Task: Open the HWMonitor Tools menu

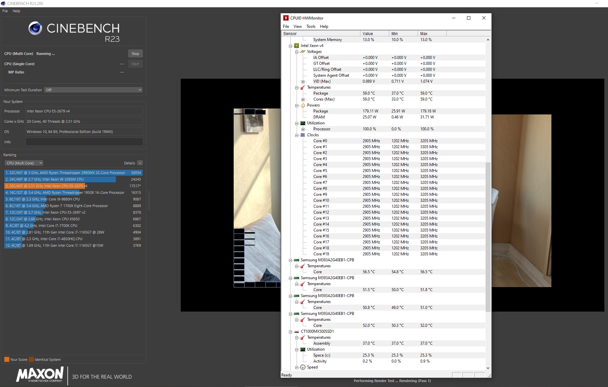Action: pyautogui.click(x=311, y=26)
